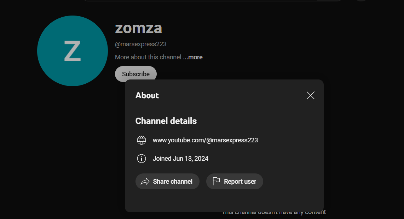Click the globe icon beside channel URL
Screen dimensions: 404x219
point(142,140)
